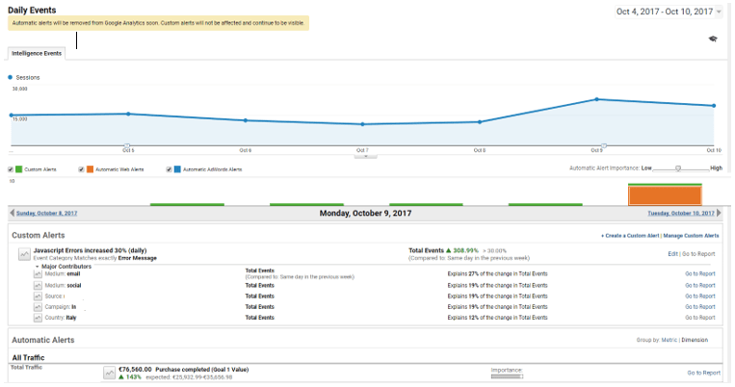Open chart icon for Javascript Errors alert
This screenshot has height=387, width=735.
coord(23,253)
